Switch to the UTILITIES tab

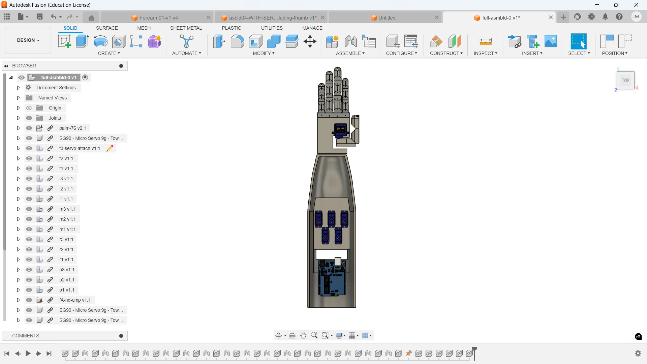pyautogui.click(x=272, y=28)
